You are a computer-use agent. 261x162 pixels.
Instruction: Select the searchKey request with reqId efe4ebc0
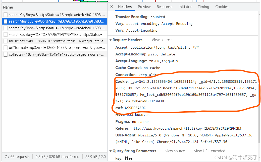point(55,28)
